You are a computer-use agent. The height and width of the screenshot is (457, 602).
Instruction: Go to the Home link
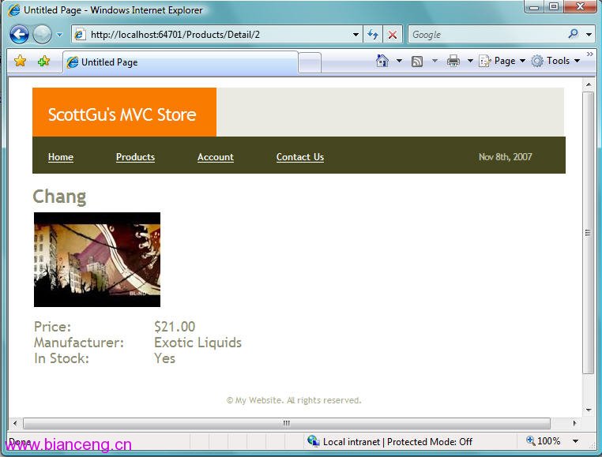click(x=61, y=157)
